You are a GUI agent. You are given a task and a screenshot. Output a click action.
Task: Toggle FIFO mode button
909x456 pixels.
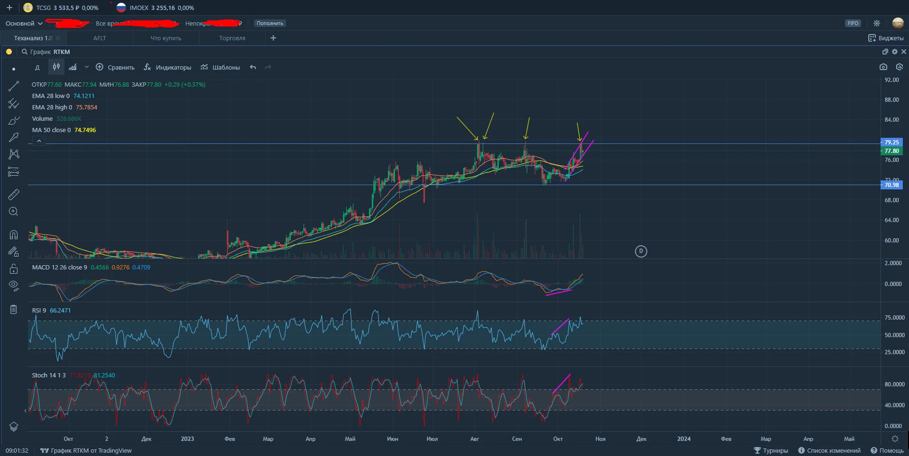pos(853,23)
